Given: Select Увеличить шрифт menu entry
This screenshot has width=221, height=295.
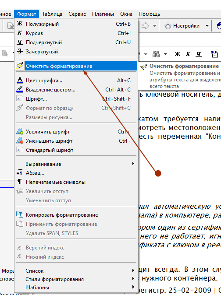Looking at the screenshot, I should point(76,131).
